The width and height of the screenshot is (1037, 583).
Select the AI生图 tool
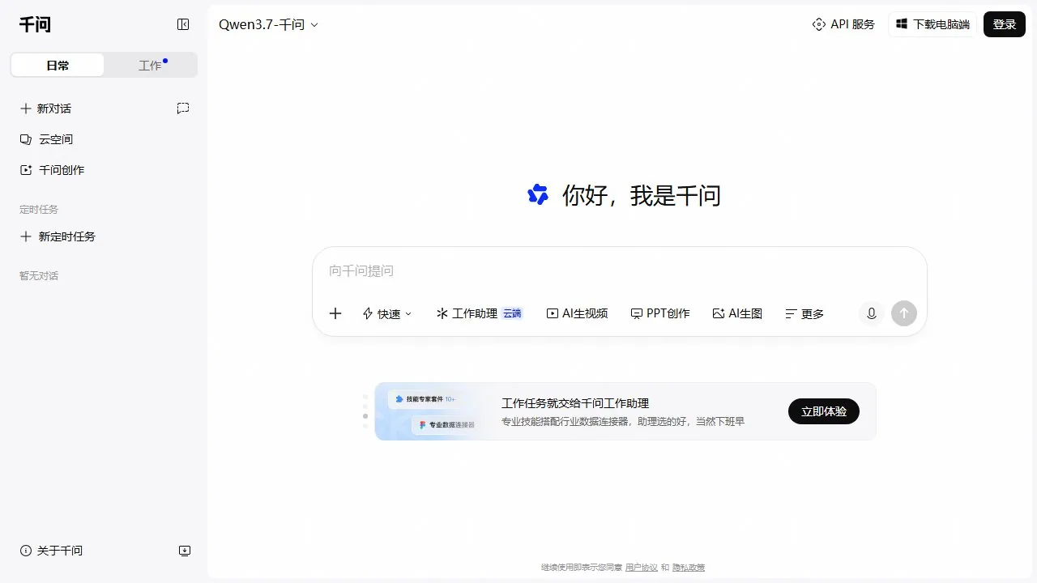tap(737, 313)
